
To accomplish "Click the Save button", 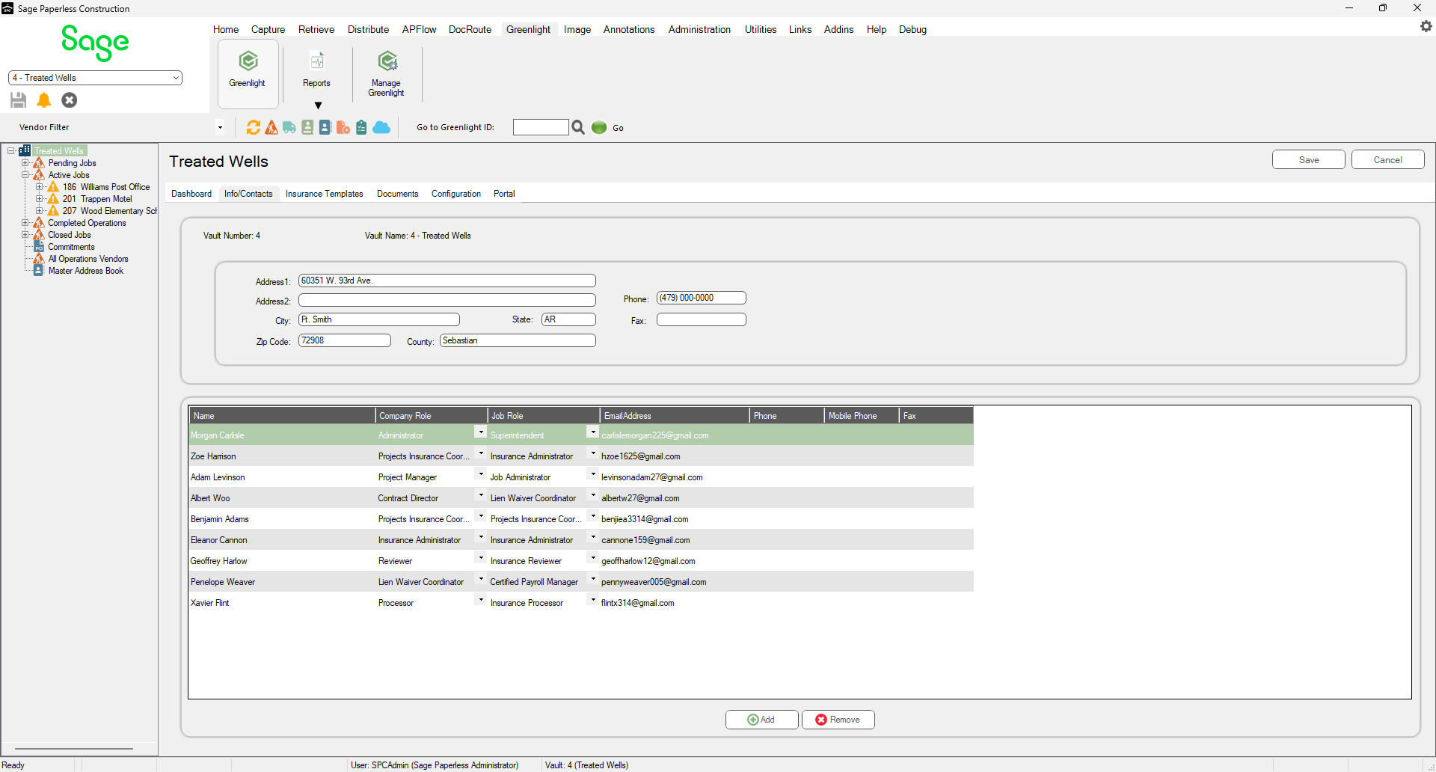I will click(1309, 160).
